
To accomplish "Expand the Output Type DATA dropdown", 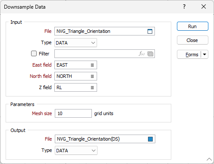I will [x=76, y=151].
